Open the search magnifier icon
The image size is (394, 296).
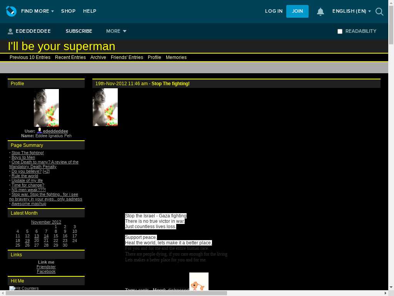point(379,12)
